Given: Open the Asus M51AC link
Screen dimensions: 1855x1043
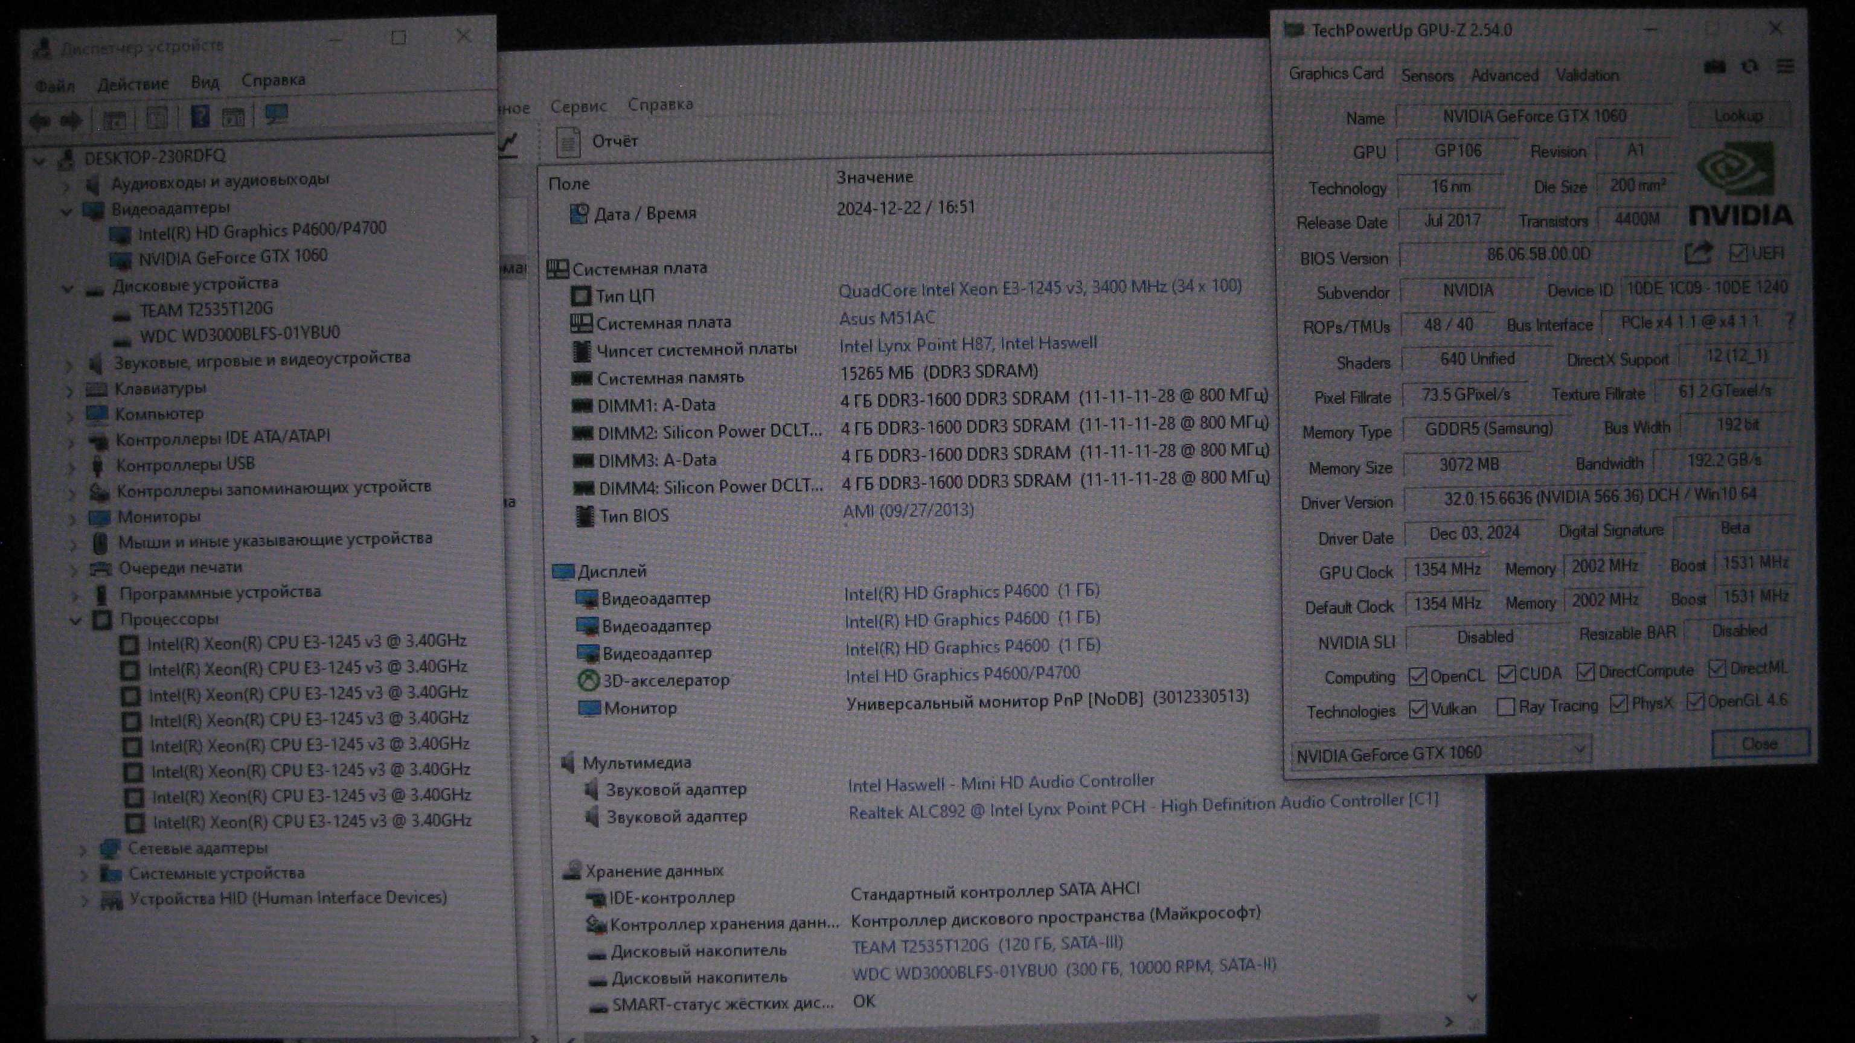Looking at the screenshot, I should tap(887, 317).
